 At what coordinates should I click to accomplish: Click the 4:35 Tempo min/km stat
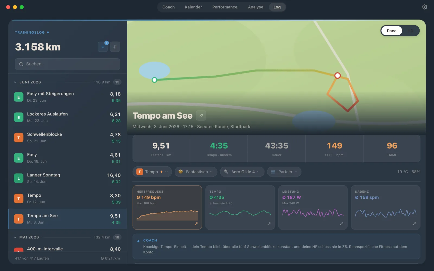pyautogui.click(x=219, y=149)
